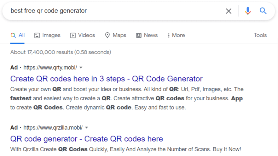Screen dimensions: 278x156
Task: Click the "About 17,400,000 results" stats text
Action: tap(61, 52)
